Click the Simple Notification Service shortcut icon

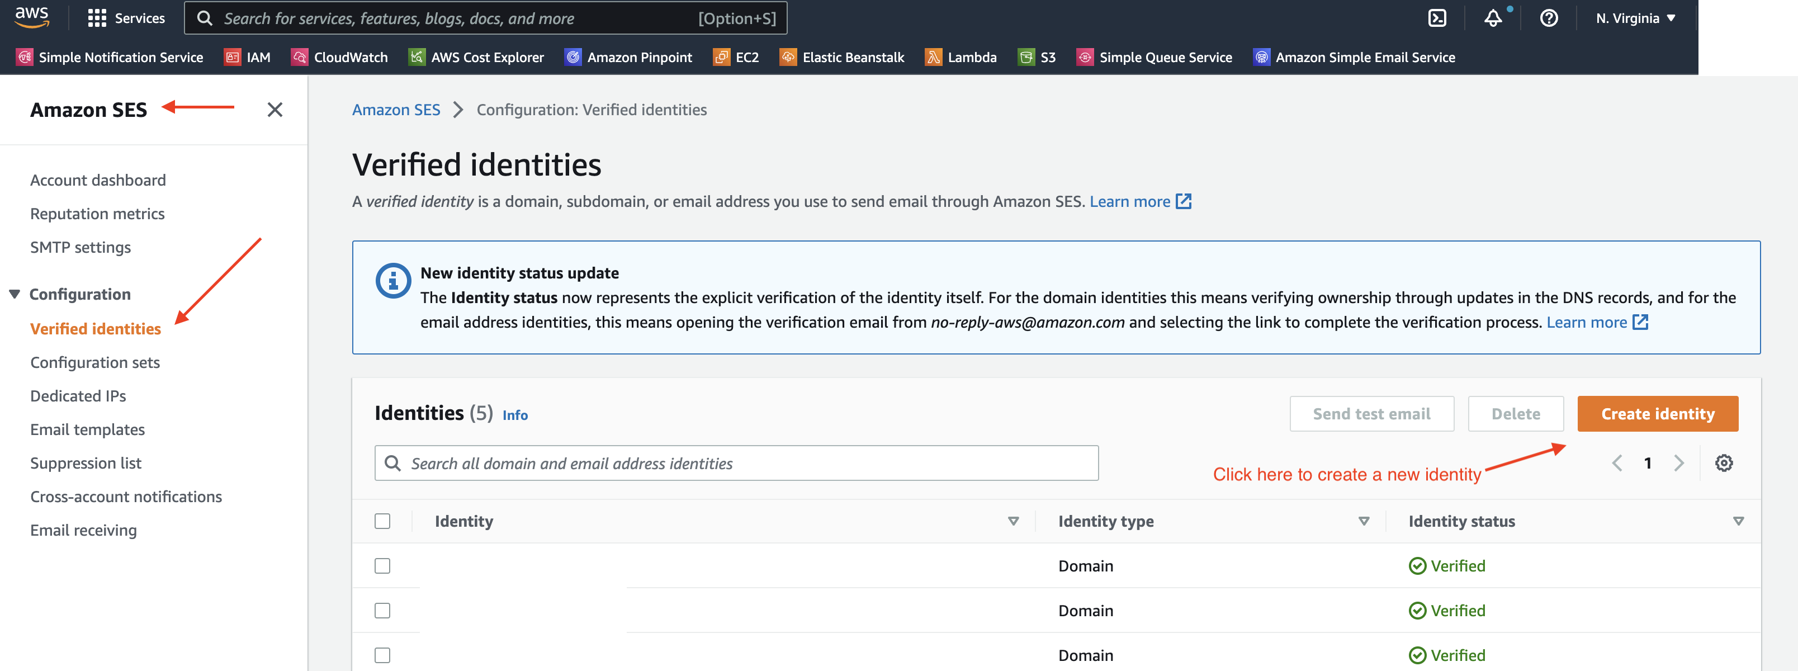(25, 57)
